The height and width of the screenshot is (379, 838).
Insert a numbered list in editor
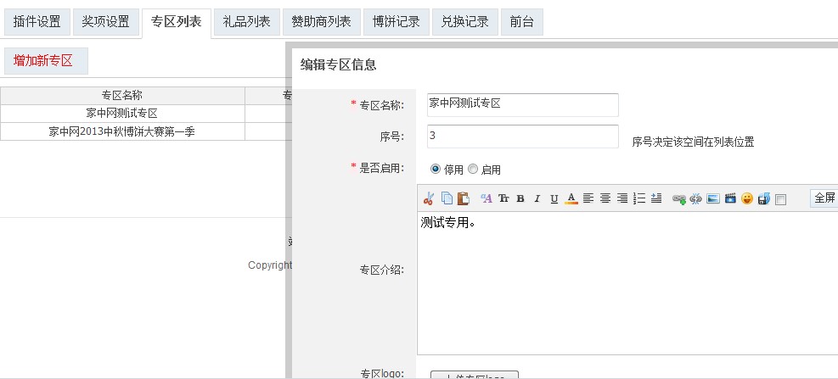(x=639, y=198)
